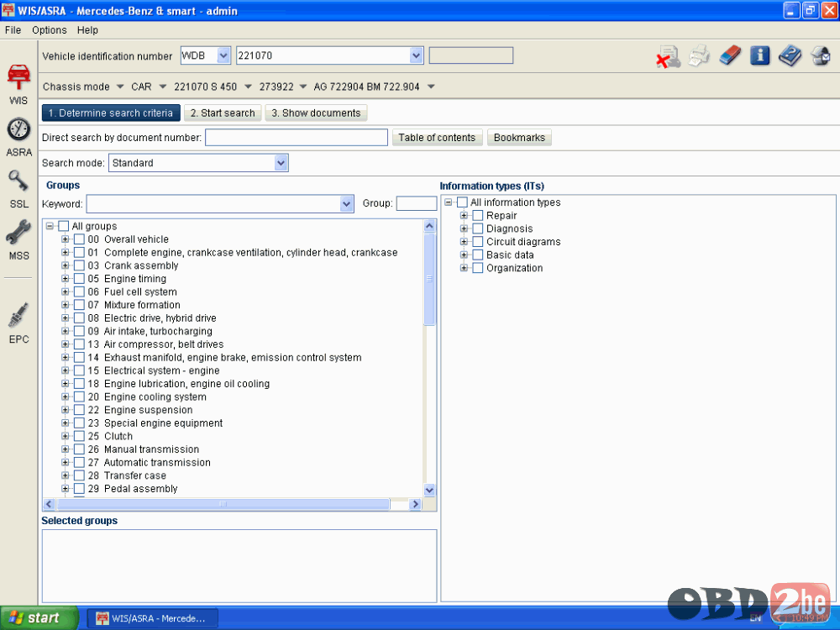The image size is (840, 630).
Task: Click the groups list scroll left arrow
Action: pyautogui.click(x=50, y=504)
